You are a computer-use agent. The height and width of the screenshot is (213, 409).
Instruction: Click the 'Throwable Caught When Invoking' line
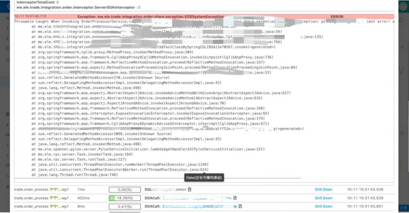(204, 21)
